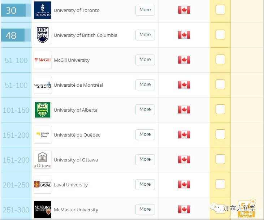Click the Canada flag in McMaster row

pyautogui.click(x=184, y=210)
